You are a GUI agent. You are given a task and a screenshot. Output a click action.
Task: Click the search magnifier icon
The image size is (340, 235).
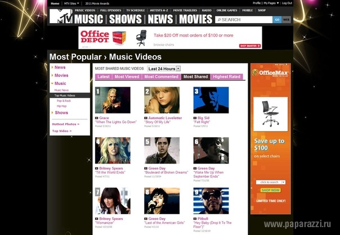[x=219, y=20]
